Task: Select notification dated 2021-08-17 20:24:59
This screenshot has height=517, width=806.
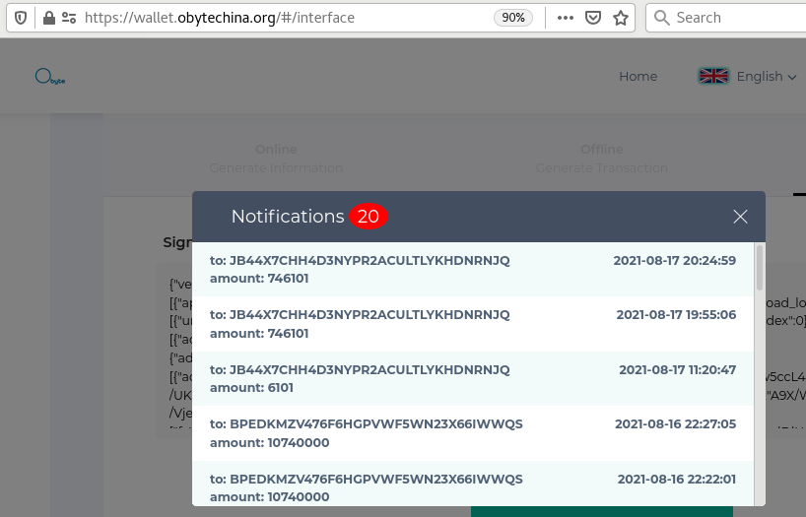Action: pyautogui.click(x=473, y=269)
